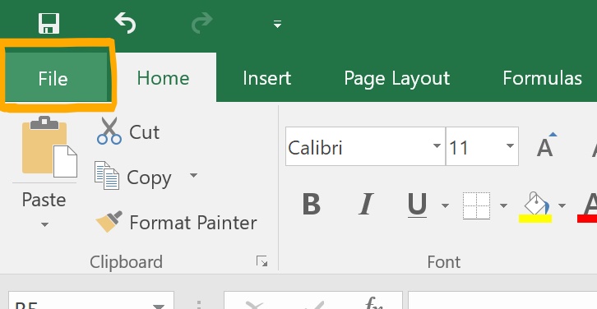Activate the Format Painter brush
This screenshot has width=597, height=309.
tap(109, 221)
